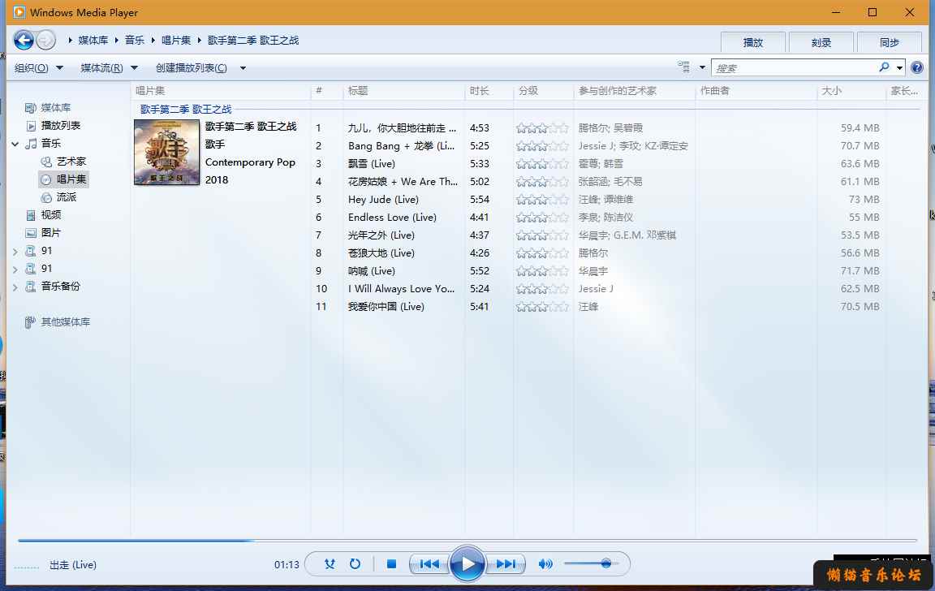Rate 苍狼大地 (Live) using its stars
This screenshot has width=935, height=591.
coord(542,252)
